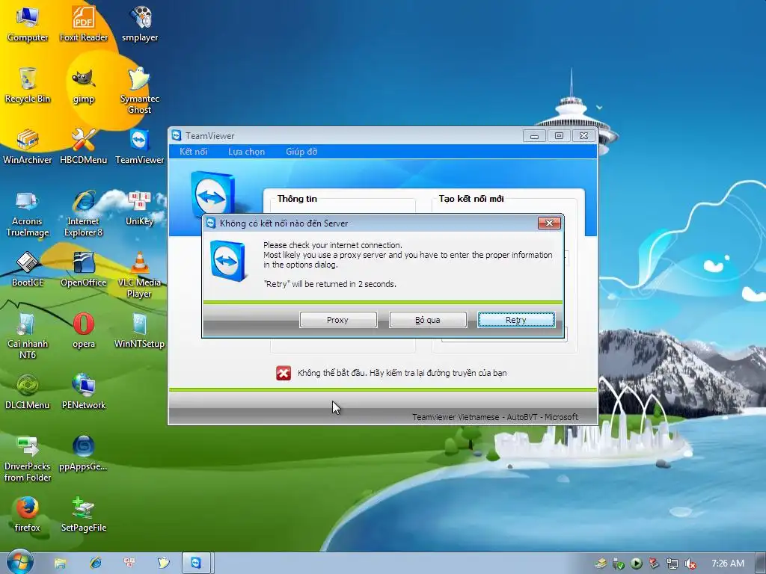Open the Windows Start menu

click(x=19, y=562)
